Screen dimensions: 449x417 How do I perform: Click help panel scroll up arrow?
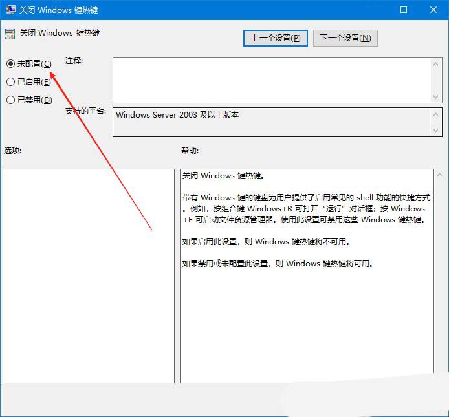(439, 175)
